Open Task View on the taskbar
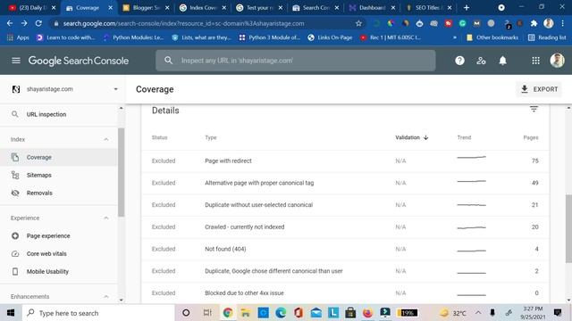The height and width of the screenshot is (321, 572). 207,313
